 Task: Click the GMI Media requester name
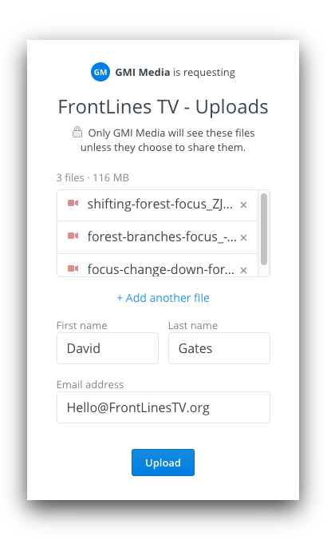(142, 73)
